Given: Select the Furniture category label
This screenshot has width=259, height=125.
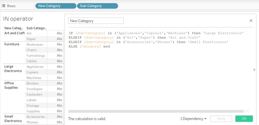Looking at the screenshot, I should tap(12, 44).
